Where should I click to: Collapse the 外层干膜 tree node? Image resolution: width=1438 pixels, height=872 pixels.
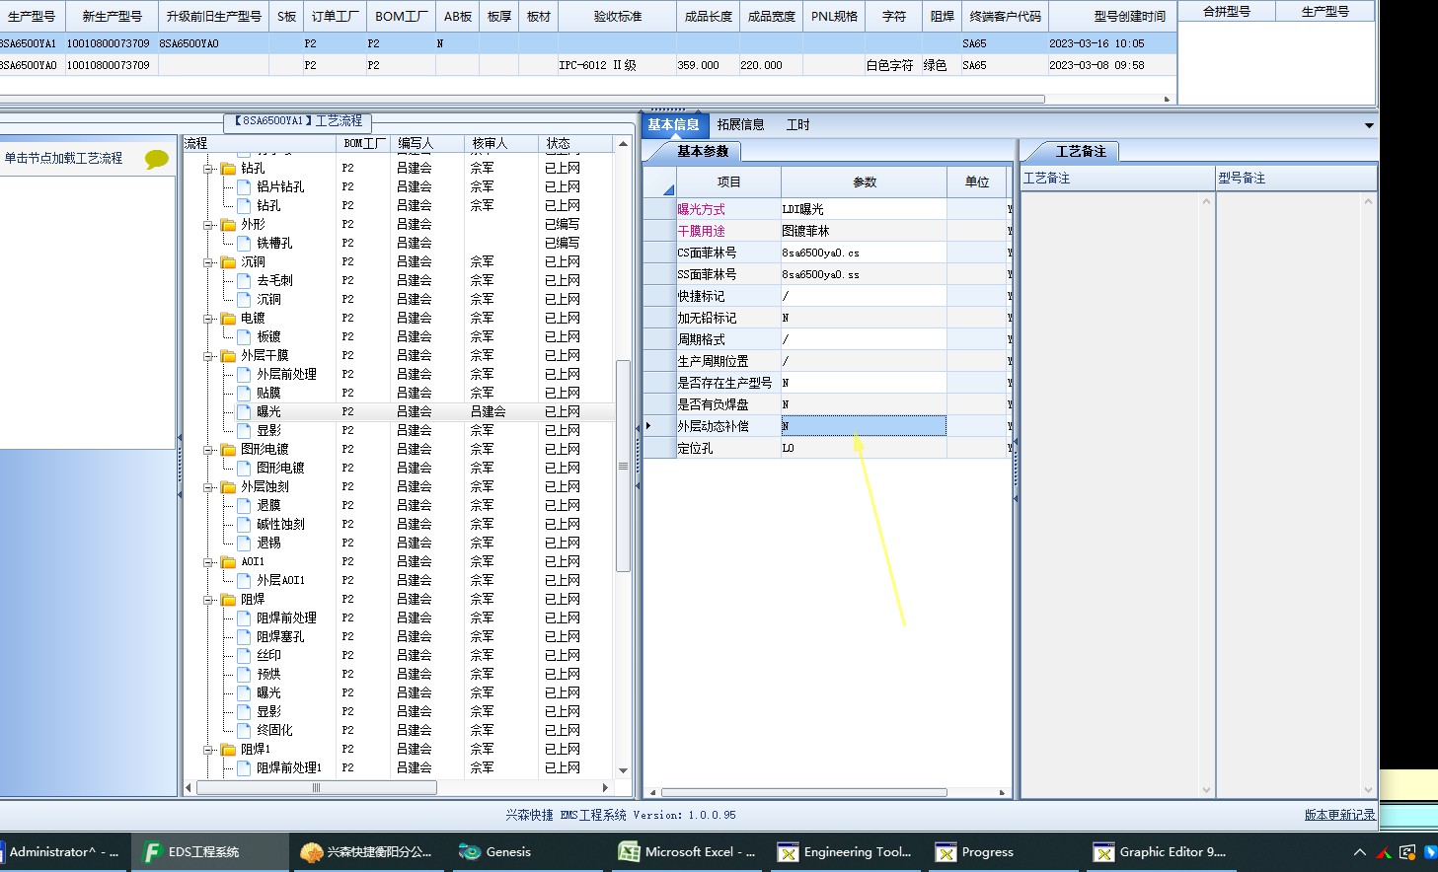209,356
